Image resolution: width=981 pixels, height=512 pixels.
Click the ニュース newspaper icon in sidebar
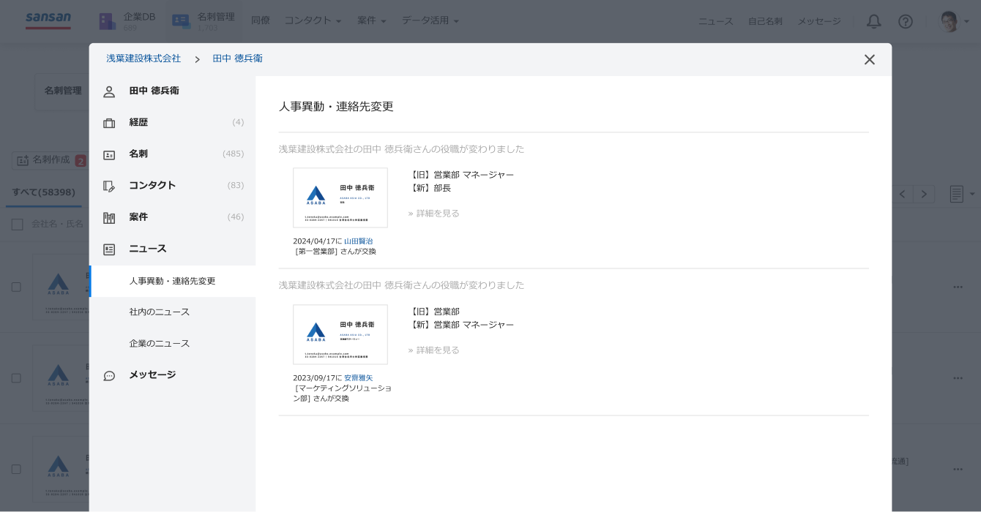109,249
